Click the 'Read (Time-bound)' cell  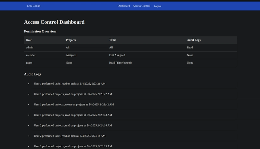pos(120,63)
